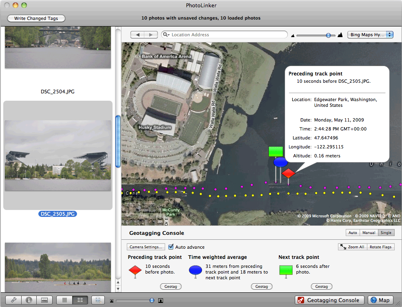Switch to thumbnail grid view
402x307 pixels.
[80, 300]
